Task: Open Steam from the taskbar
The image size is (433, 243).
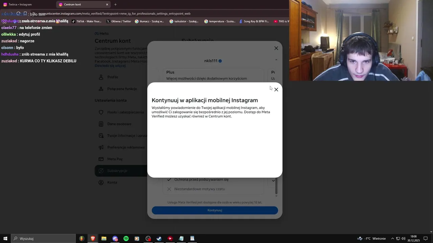Action: click(x=159, y=239)
